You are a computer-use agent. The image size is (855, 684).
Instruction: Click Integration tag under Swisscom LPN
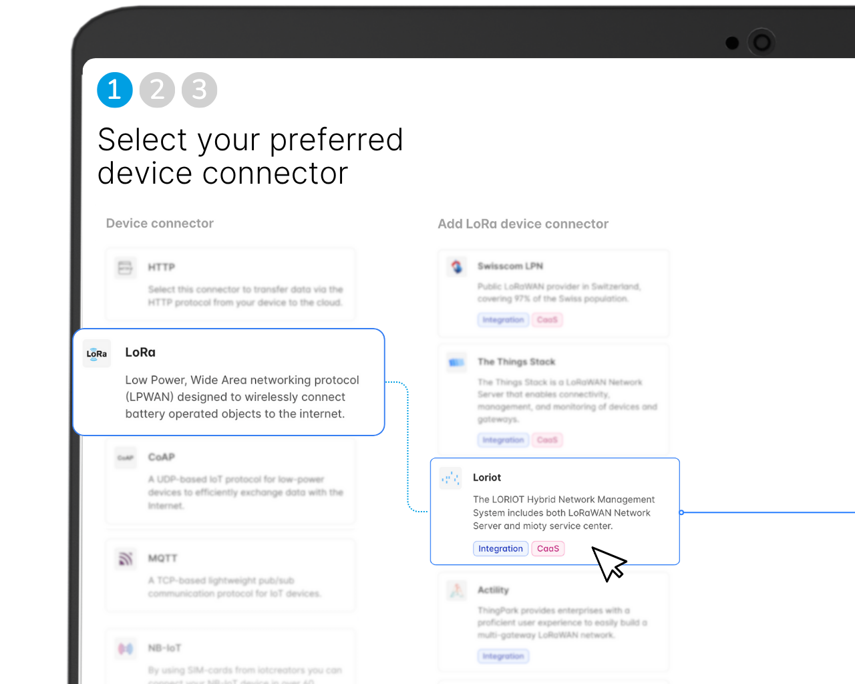(x=503, y=320)
